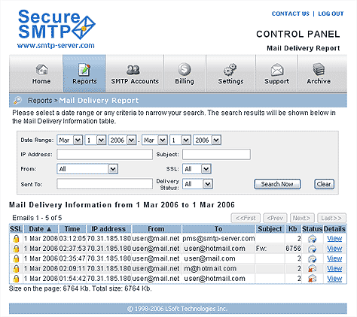Open the Billing dollar coin icon
This screenshot has width=357, height=317.
185,69
